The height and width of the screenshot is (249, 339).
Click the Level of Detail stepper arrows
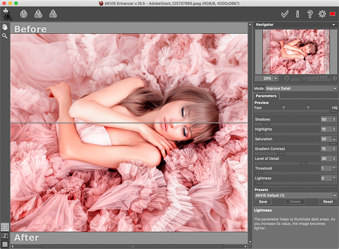(334, 158)
